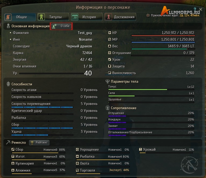The height and width of the screenshot is (178, 206).
Task: Click the Торговля trade skill icon
Action: coord(77,170)
